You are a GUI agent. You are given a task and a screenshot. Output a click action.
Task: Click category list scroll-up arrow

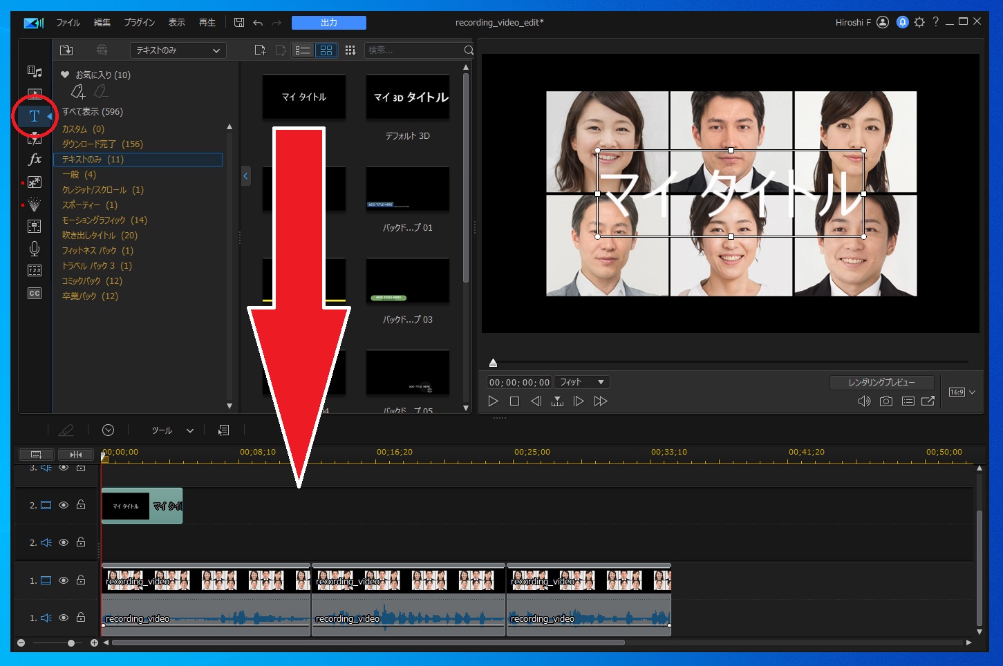(229, 127)
